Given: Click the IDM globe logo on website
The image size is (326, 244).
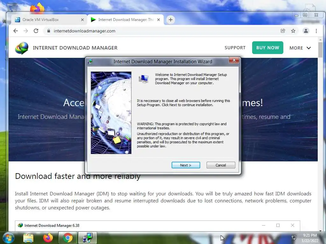Looking at the screenshot, I should (22, 48).
